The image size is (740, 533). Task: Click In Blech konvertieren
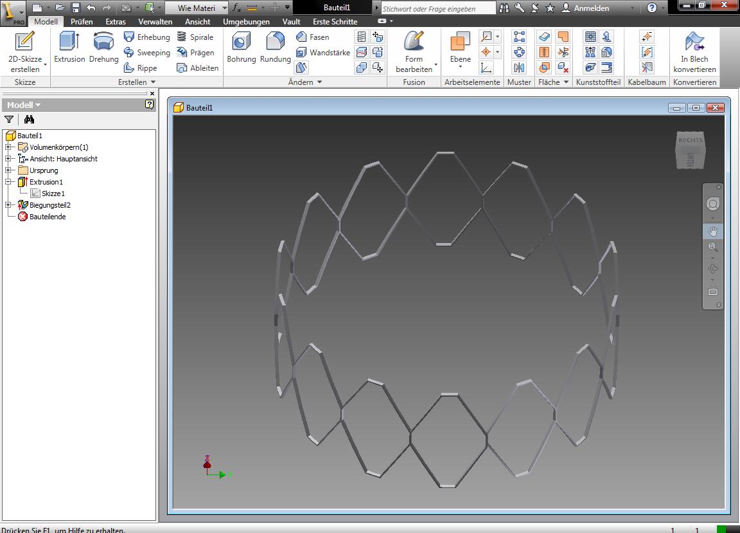pos(694,51)
